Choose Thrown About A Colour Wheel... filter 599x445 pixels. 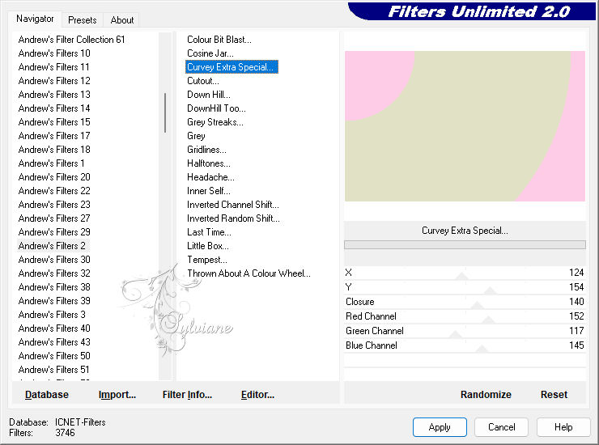tap(249, 273)
